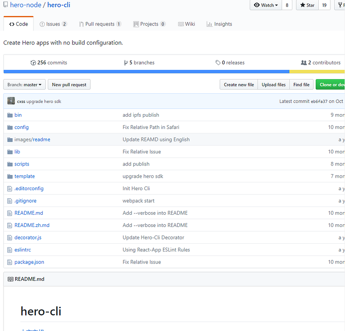Click the cxss author avatar

tap(11, 101)
